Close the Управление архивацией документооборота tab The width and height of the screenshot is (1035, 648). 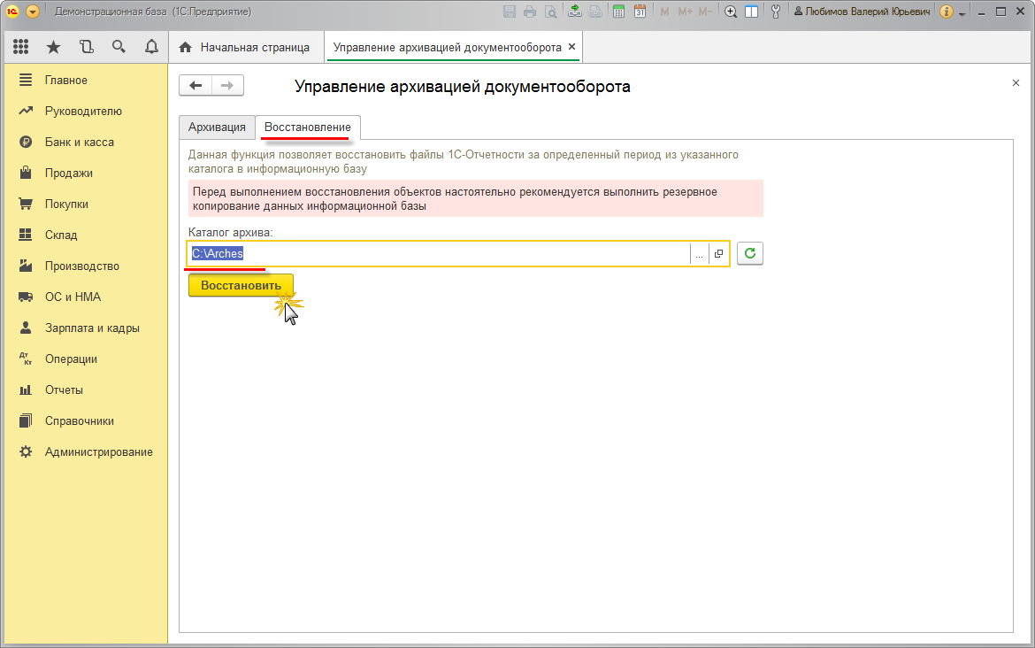[x=571, y=47]
